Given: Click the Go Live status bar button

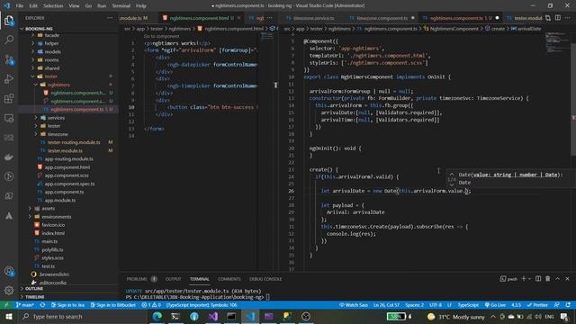Looking at the screenshot, I should (x=495, y=305).
